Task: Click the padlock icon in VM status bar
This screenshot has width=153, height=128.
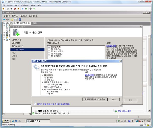Action: click(x=148, y=125)
